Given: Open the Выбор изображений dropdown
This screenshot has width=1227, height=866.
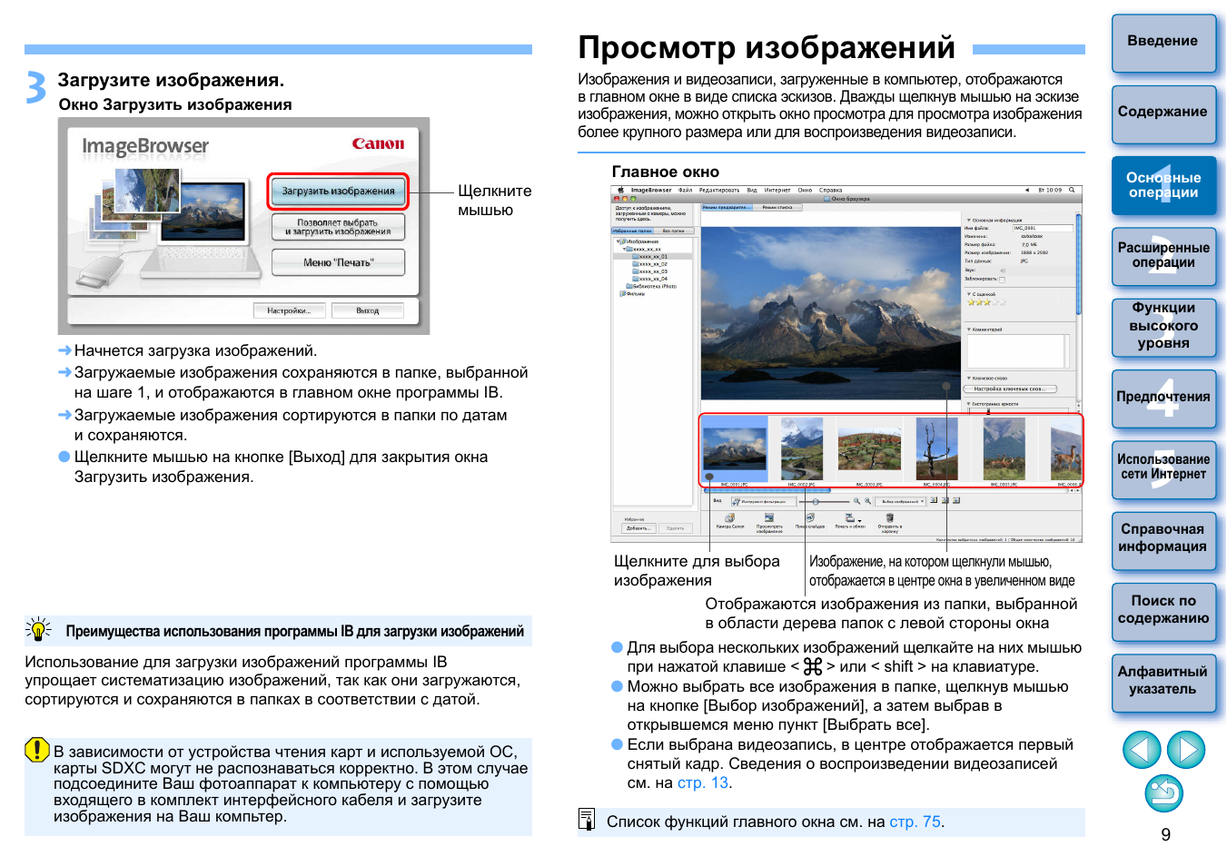Looking at the screenshot, I should point(899,501).
